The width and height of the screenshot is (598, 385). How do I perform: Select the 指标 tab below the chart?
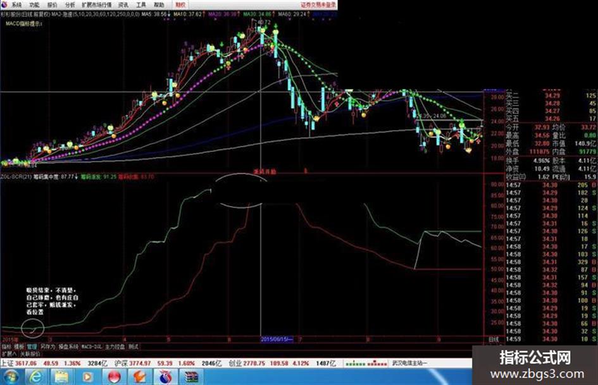point(6,346)
